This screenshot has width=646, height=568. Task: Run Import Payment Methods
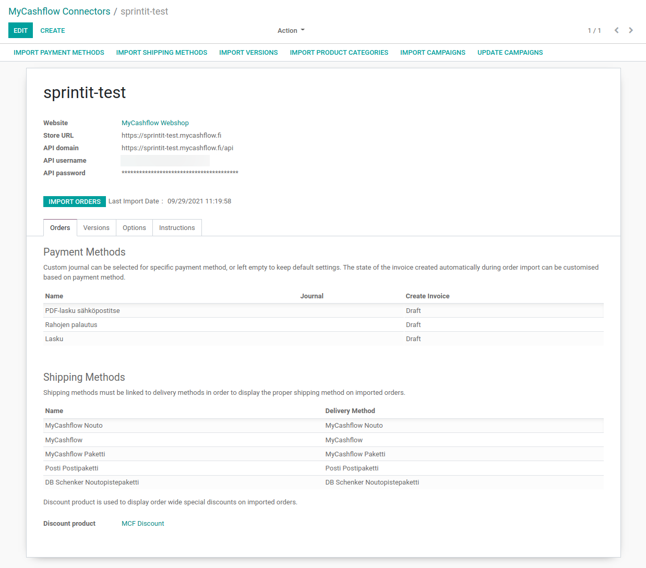pyautogui.click(x=59, y=53)
